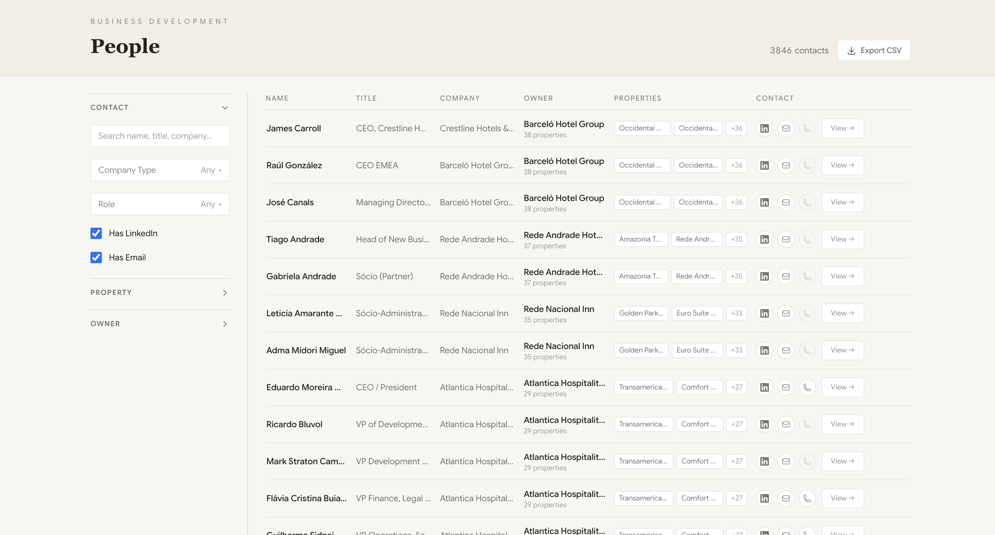Expand the Owner filter section
The width and height of the screenshot is (995, 535).
pyautogui.click(x=225, y=324)
